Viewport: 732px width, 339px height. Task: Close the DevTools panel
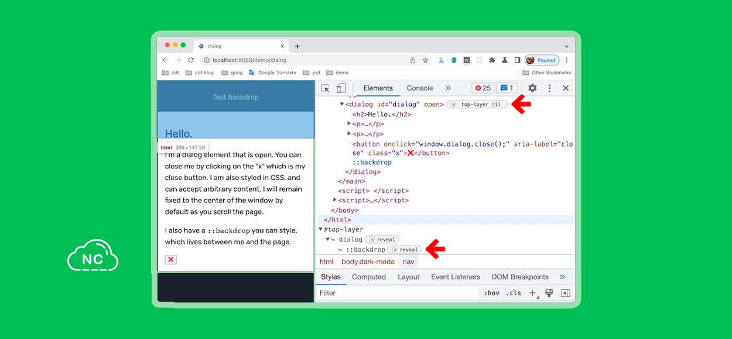point(566,88)
